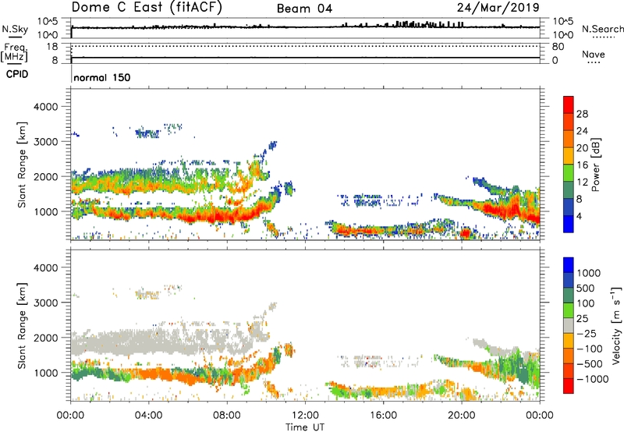Viewport: 624px width, 432px height.
Task: Click the 'Slant Range [km]' label of velocity panel
Action: (22, 325)
